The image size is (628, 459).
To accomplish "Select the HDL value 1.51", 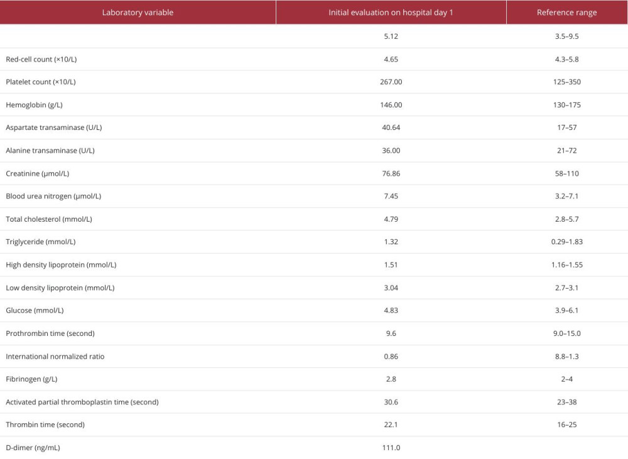I will (x=391, y=265).
